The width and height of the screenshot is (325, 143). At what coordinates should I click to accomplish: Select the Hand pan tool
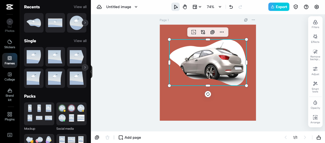coord(185,7)
